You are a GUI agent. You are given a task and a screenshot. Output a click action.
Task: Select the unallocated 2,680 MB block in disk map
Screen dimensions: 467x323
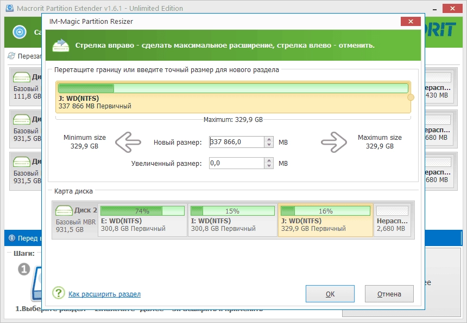(392, 220)
